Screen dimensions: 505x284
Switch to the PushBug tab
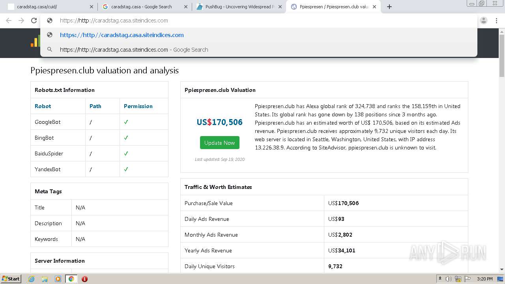239,7
